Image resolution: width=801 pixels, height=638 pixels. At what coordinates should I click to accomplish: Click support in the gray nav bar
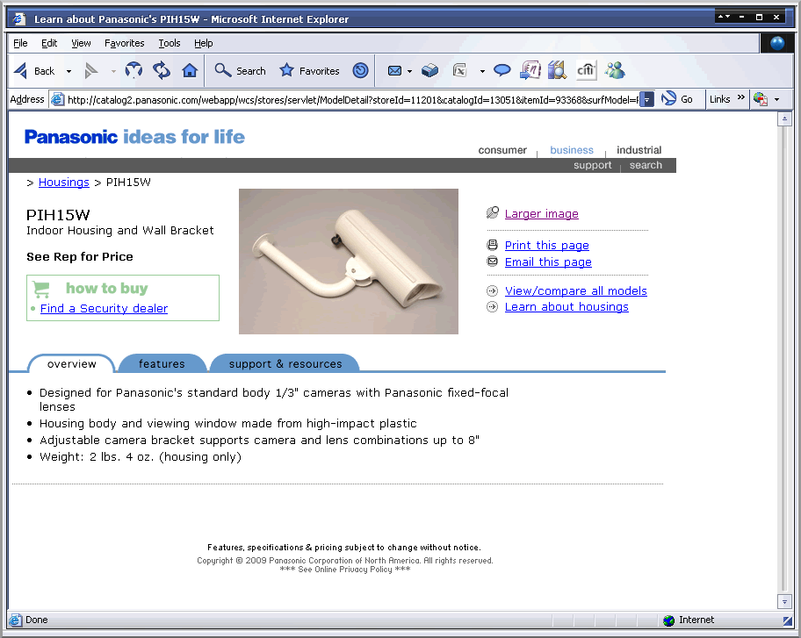pyautogui.click(x=592, y=165)
